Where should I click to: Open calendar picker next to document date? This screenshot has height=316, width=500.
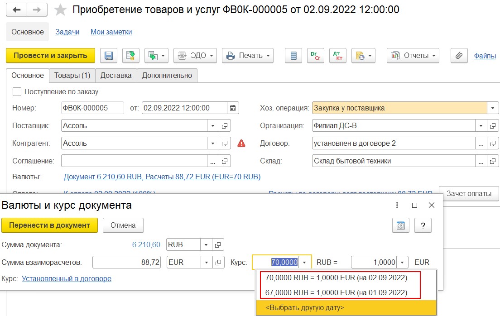click(233, 108)
